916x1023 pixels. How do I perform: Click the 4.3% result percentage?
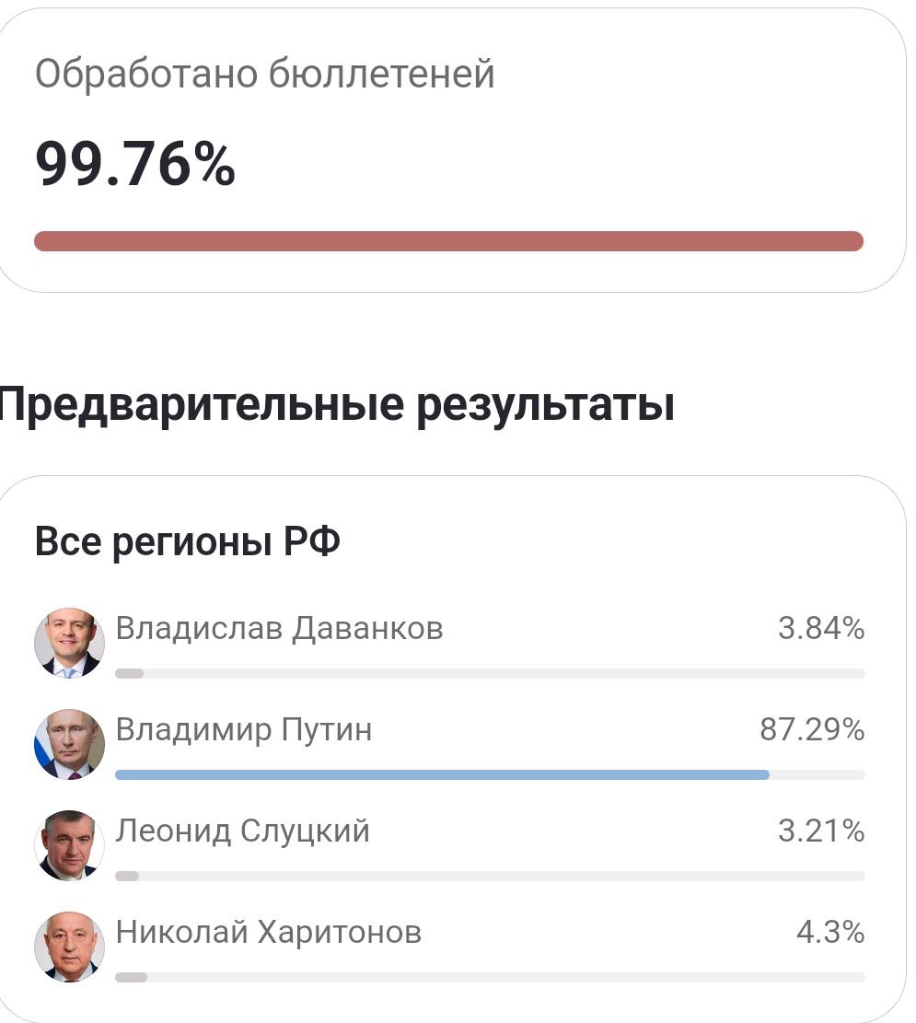coord(830,932)
